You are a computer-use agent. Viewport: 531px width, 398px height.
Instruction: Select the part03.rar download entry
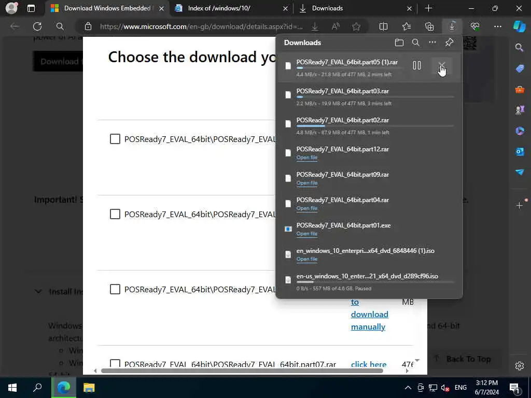(x=369, y=97)
